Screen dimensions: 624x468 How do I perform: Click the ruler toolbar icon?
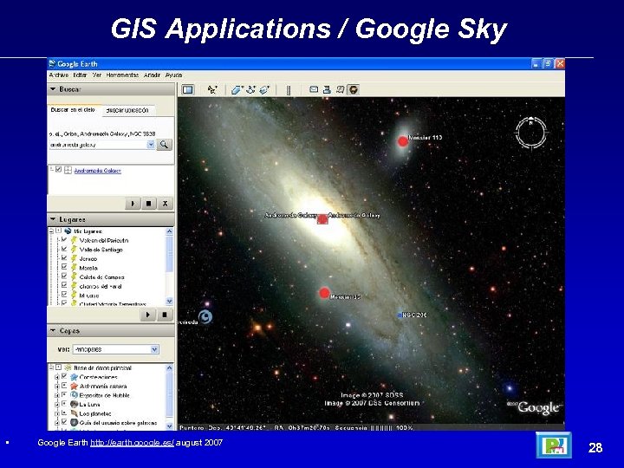point(289,90)
